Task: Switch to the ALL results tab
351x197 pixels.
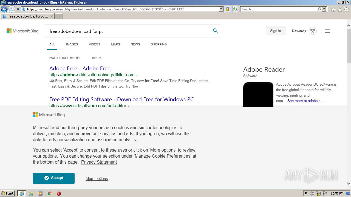Action: point(52,44)
